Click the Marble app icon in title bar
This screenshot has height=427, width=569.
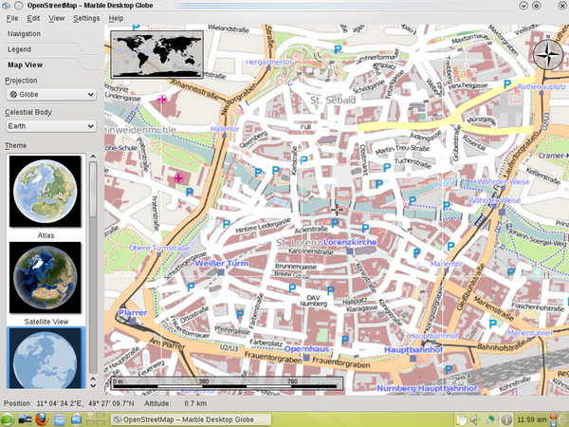(x=6, y=6)
